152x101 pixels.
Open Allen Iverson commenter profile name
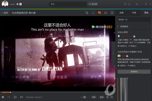(127, 36)
